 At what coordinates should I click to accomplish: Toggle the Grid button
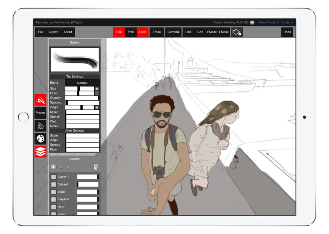[x=200, y=32]
